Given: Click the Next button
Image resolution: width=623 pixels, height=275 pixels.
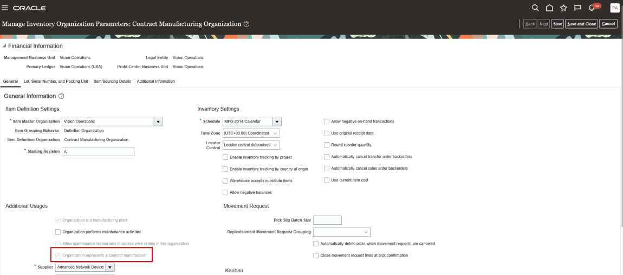Looking at the screenshot, I should tap(544, 24).
